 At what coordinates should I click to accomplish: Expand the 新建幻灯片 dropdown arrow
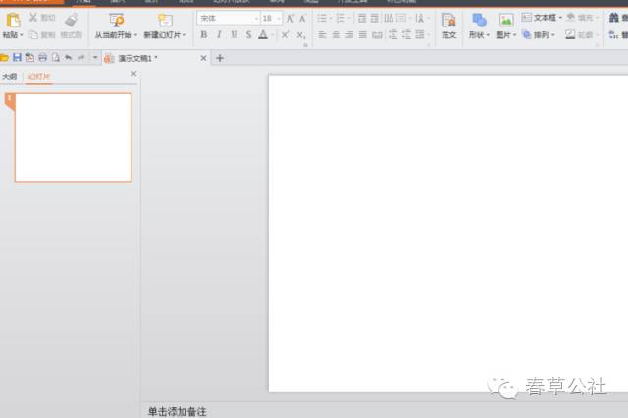[184, 35]
